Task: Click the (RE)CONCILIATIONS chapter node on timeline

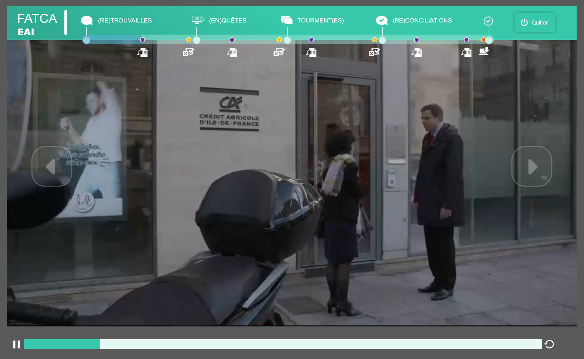Action: pos(382,40)
